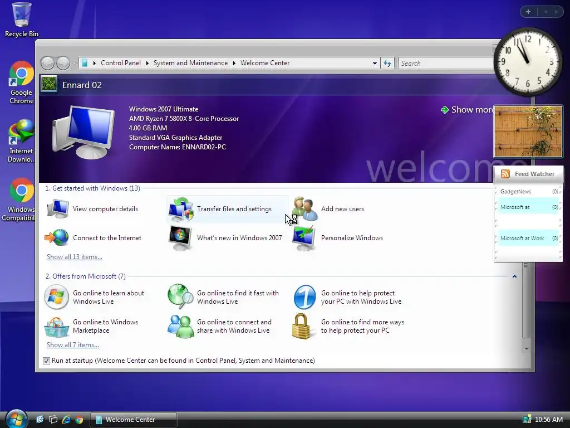Click the Show all 13 items link
This screenshot has height=428, width=570.
[x=75, y=256]
